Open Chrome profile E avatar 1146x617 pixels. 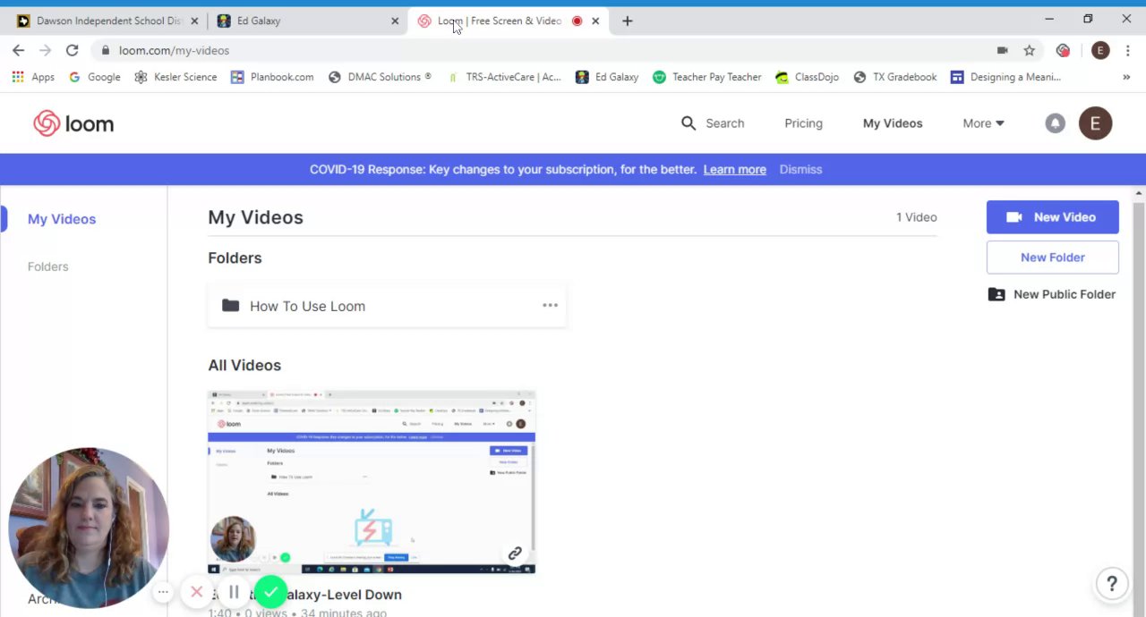click(1100, 50)
